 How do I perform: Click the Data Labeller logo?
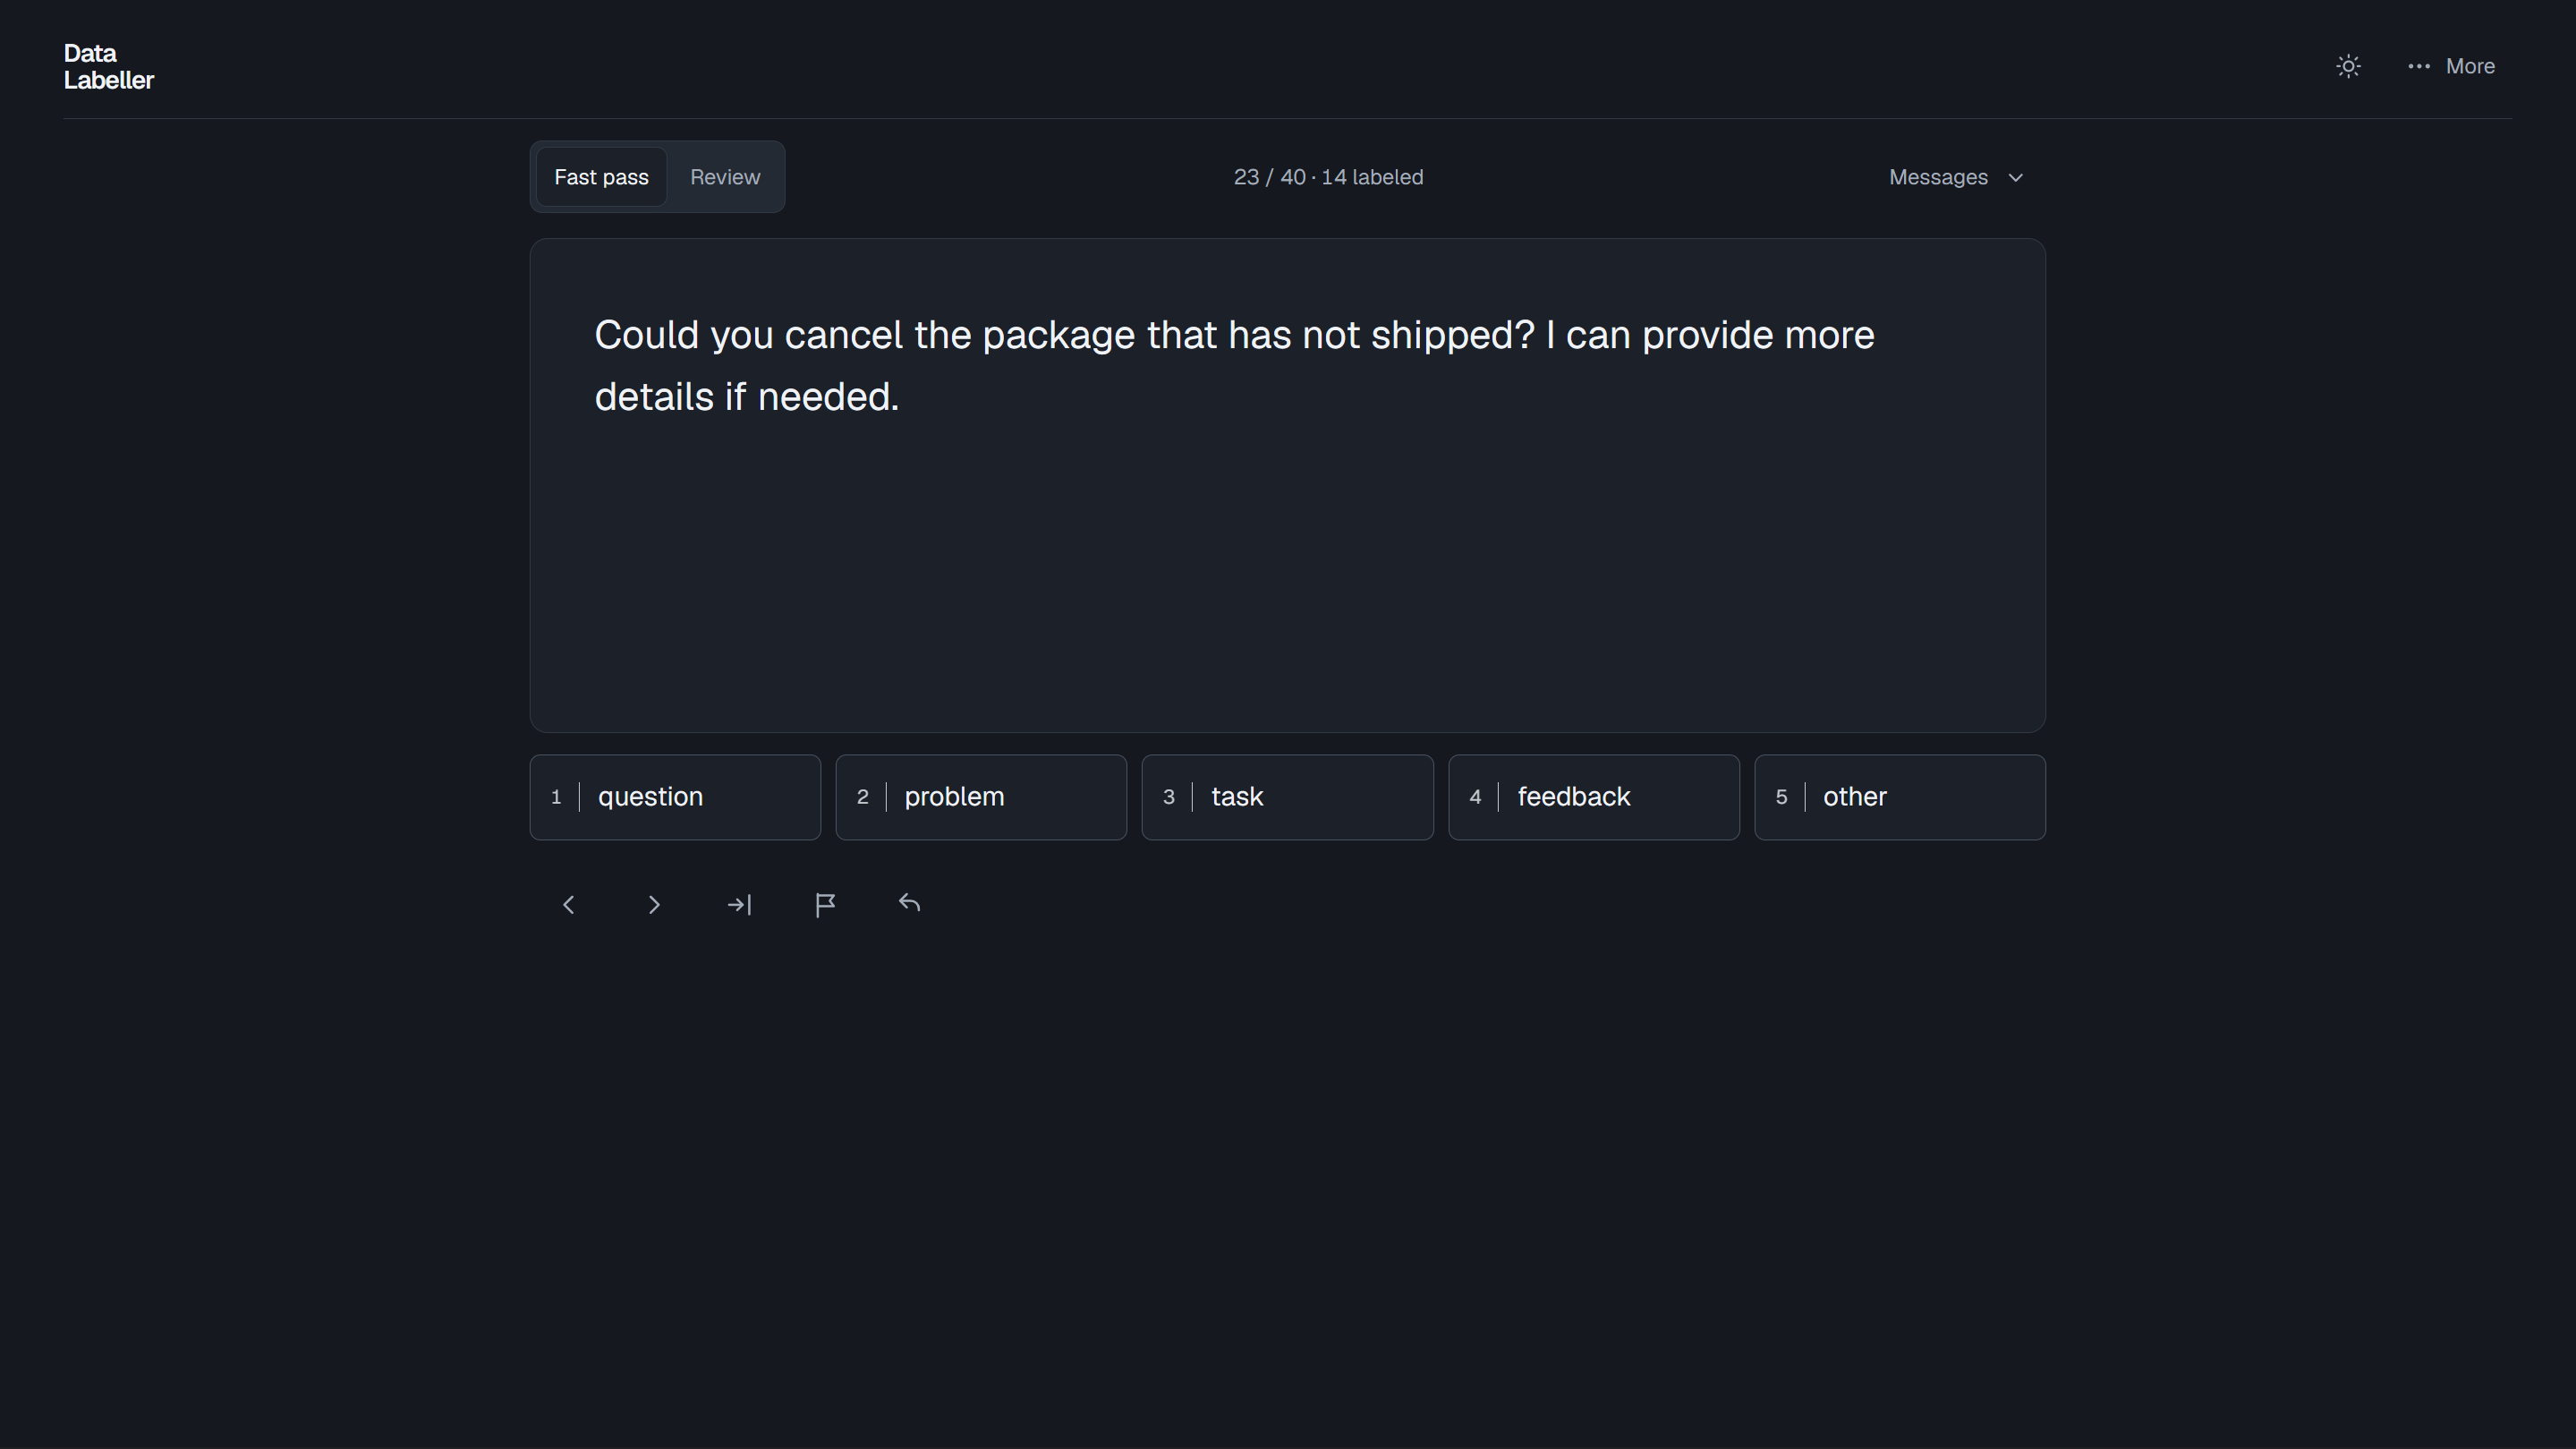108,66
